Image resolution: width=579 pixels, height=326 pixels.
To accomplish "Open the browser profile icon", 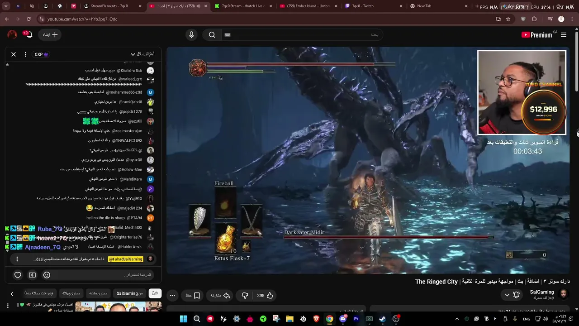I will [x=561, y=19].
